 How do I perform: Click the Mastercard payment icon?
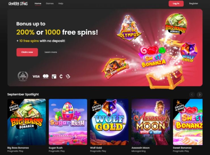[x=46, y=76]
